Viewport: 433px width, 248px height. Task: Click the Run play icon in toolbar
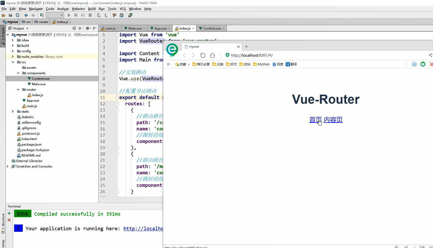69,15
